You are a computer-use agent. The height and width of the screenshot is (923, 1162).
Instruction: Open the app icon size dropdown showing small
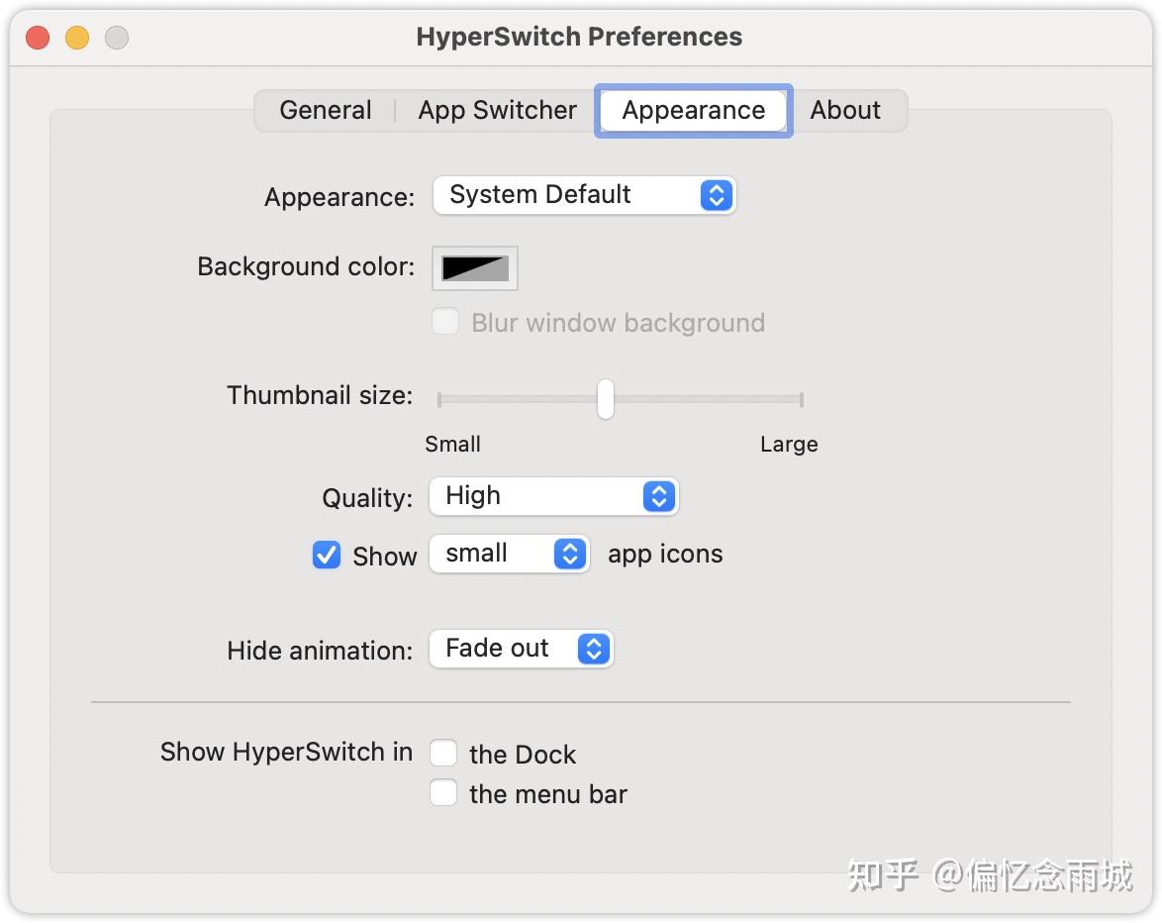(x=510, y=554)
